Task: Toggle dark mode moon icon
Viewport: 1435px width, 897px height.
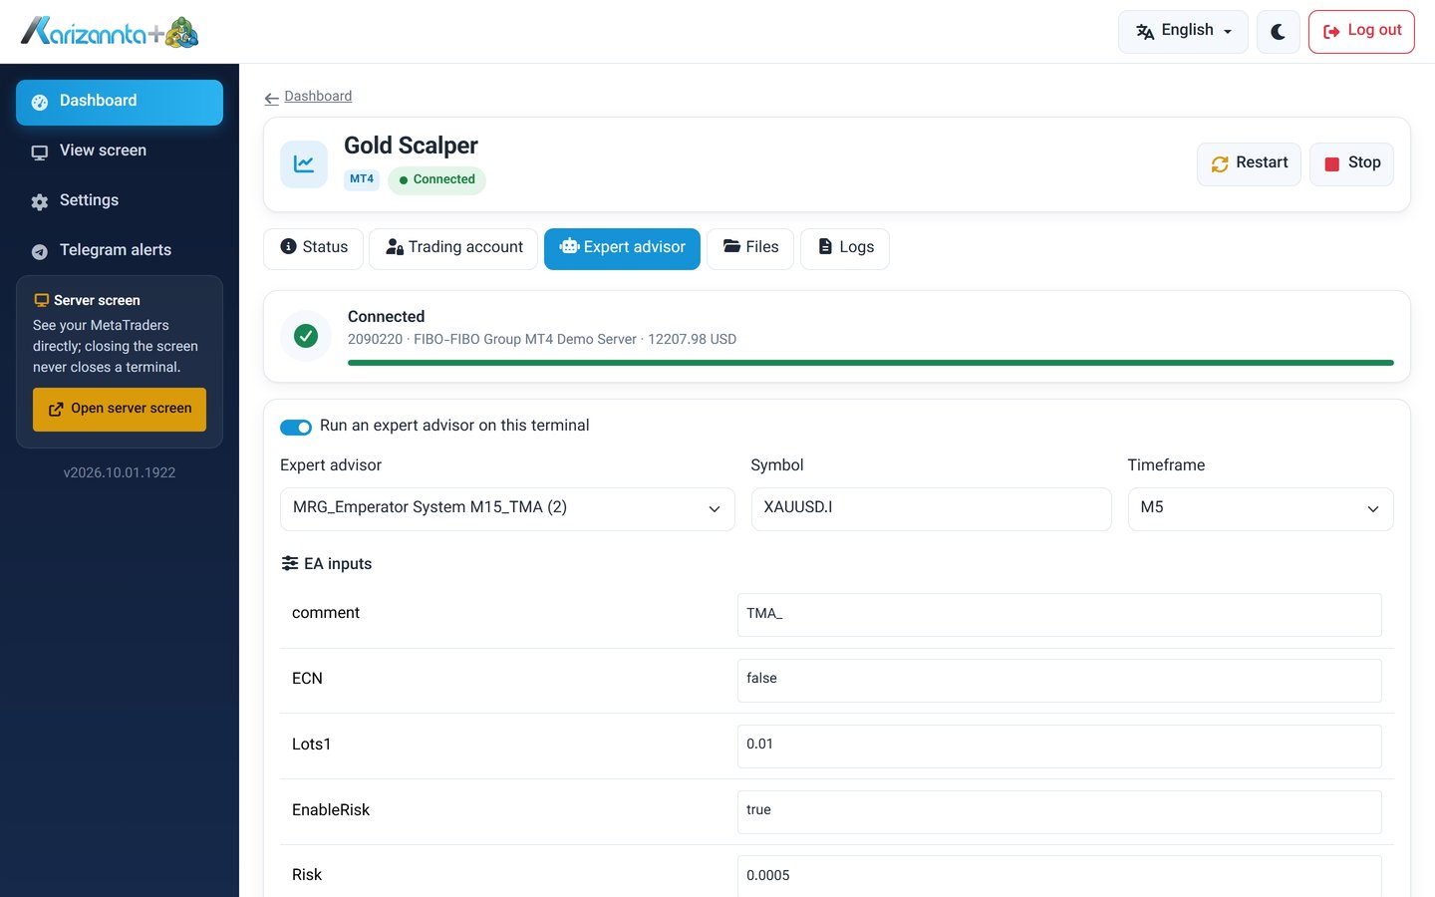Action: 1279,32
